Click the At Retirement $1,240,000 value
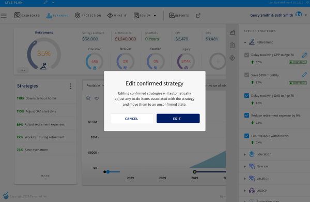The height and width of the screenshot is (202, 310). (x=126, y=39)
